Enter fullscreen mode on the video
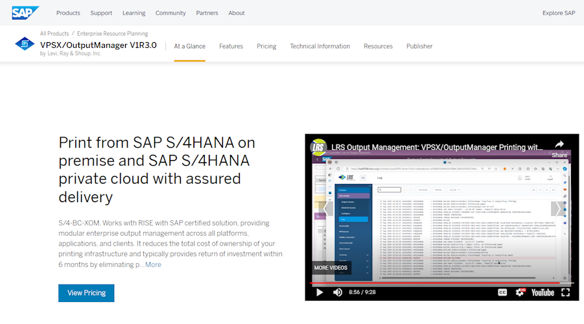The height and width of the screenshot is (324, 584). pyautogui.click(x=565, y=292)
